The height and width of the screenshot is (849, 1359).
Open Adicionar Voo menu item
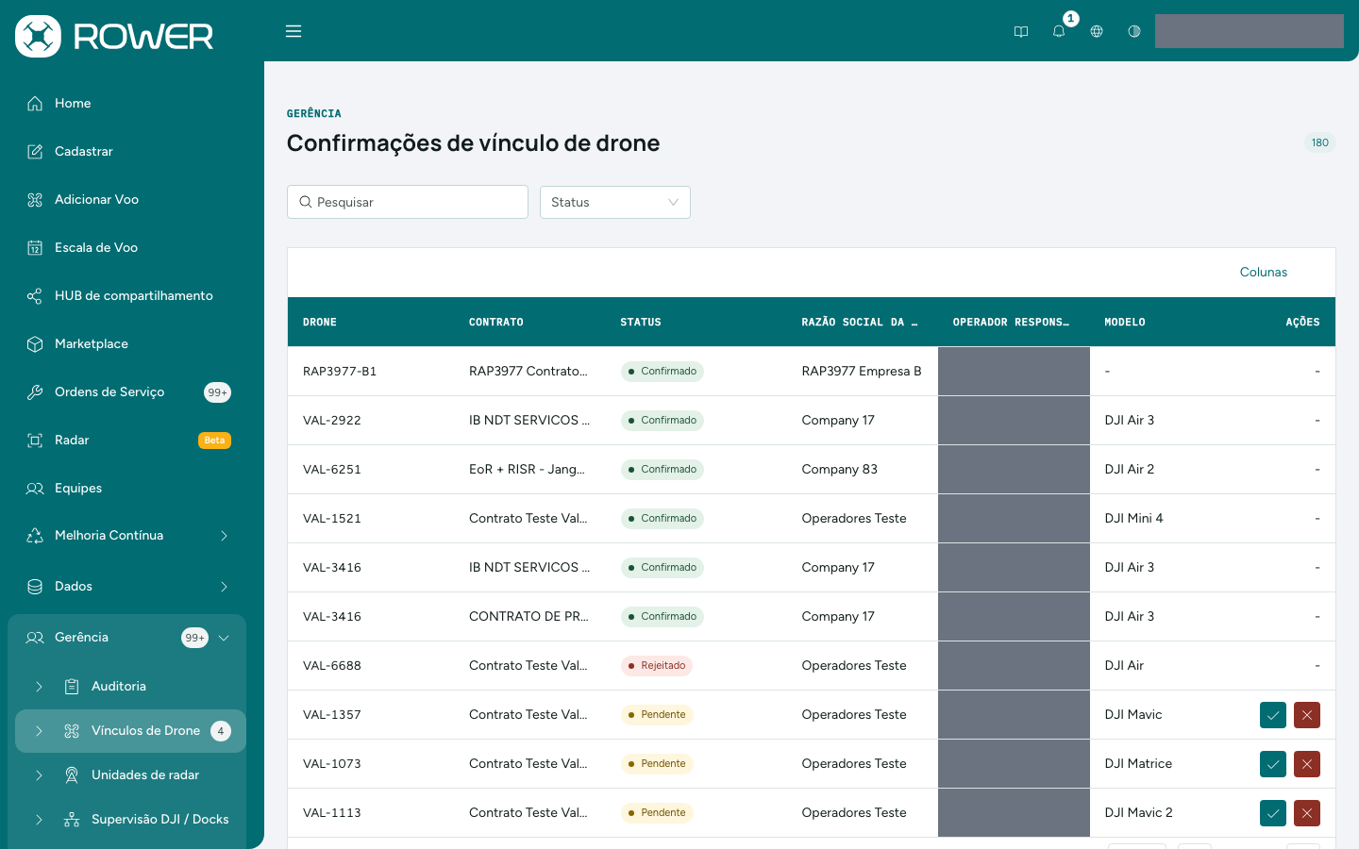coord(128,199)
